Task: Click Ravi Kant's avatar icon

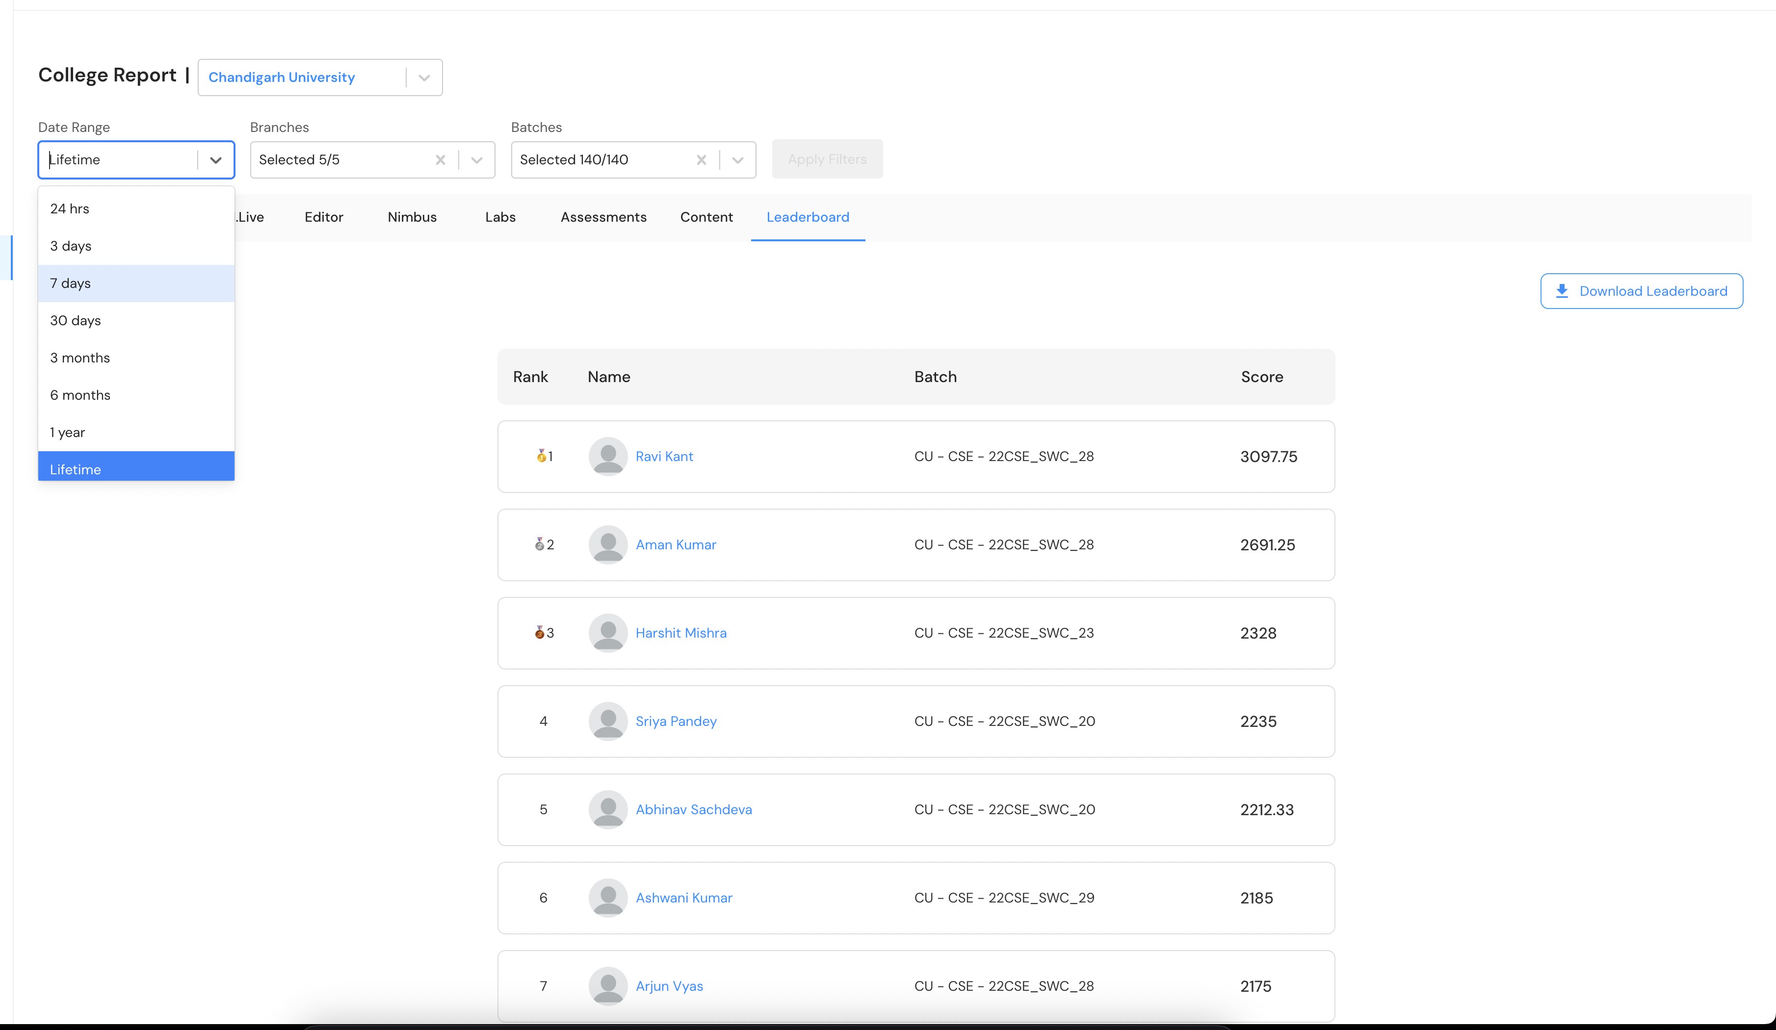Action: pos(607,457)
